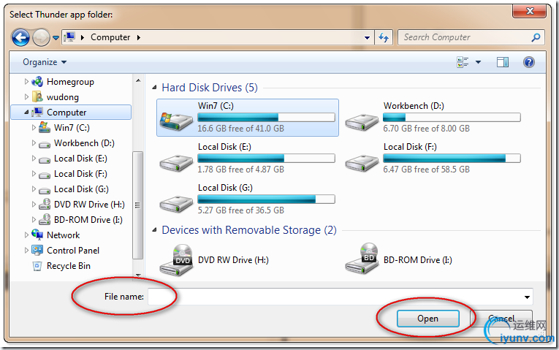This screenshot has height=350, width=559.
Task: Select Local Disk (E:) in navigation tree
Action: tap(80, 159)
